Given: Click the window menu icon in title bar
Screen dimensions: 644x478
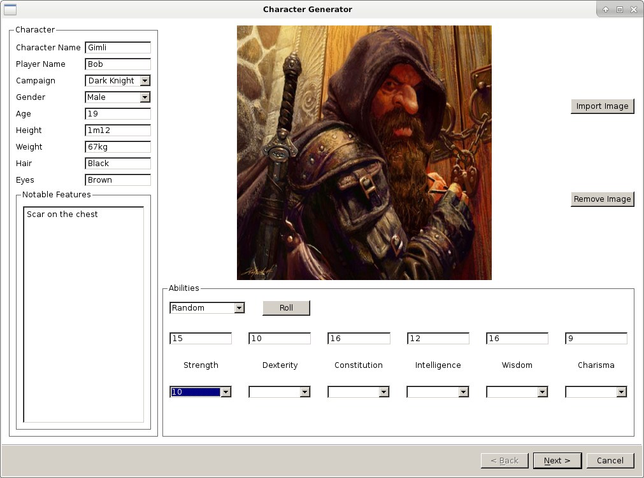Looking at the screenshot, I should 10,9.
